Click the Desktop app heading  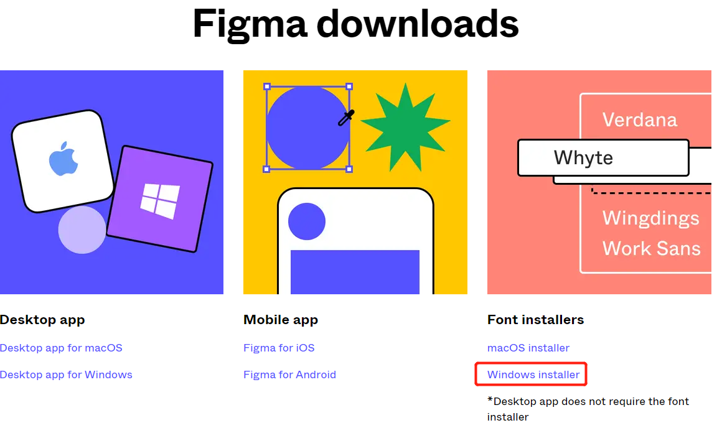[x=42, y=320]
